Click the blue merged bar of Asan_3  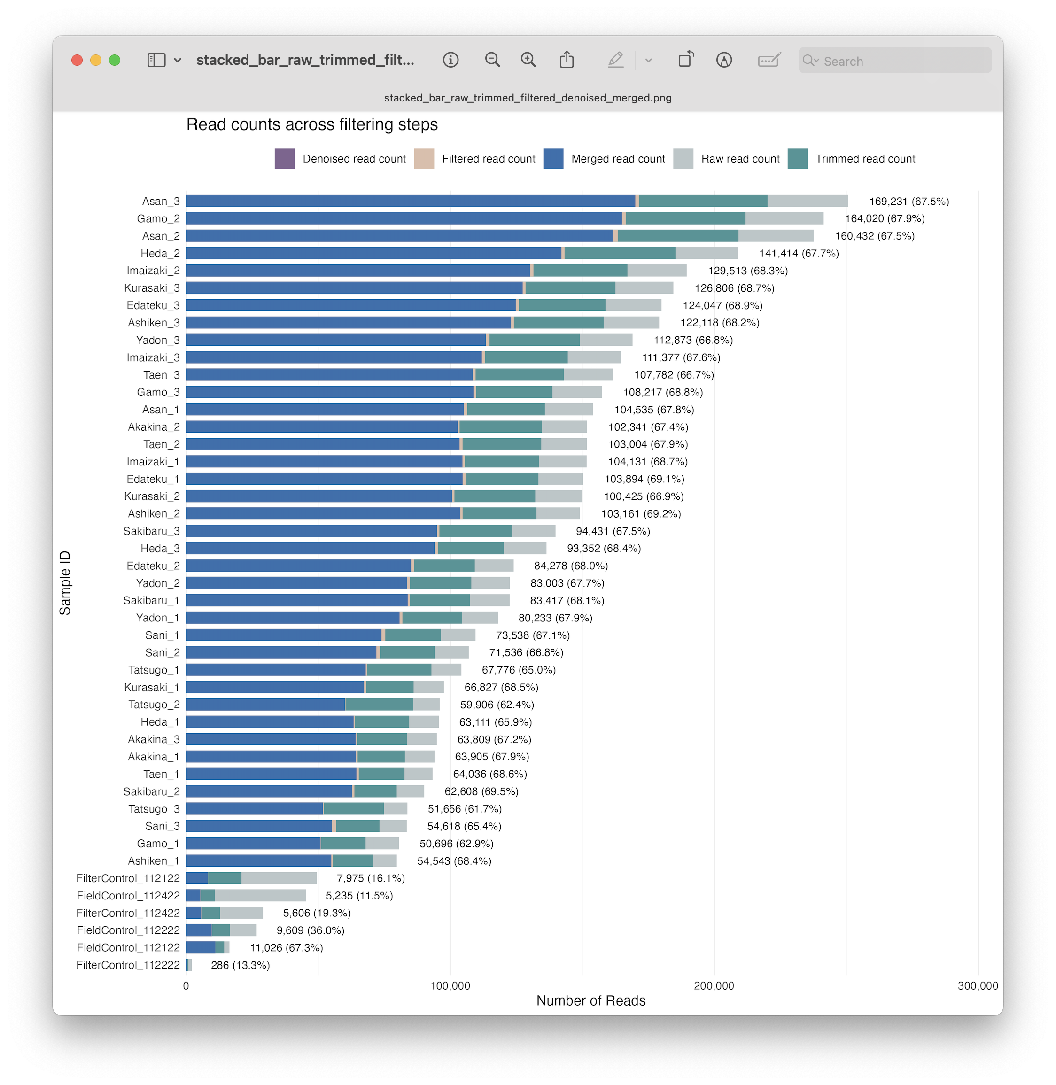(x=411, y=201)
